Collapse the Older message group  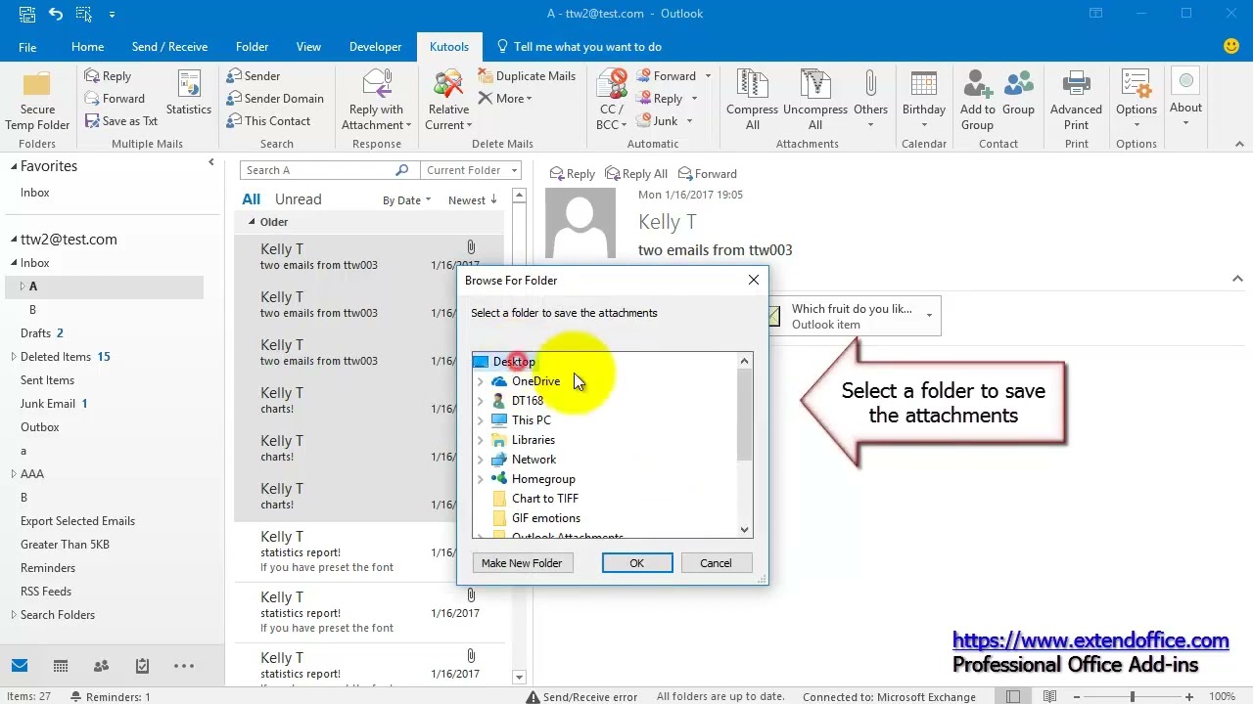pos(251,222)
